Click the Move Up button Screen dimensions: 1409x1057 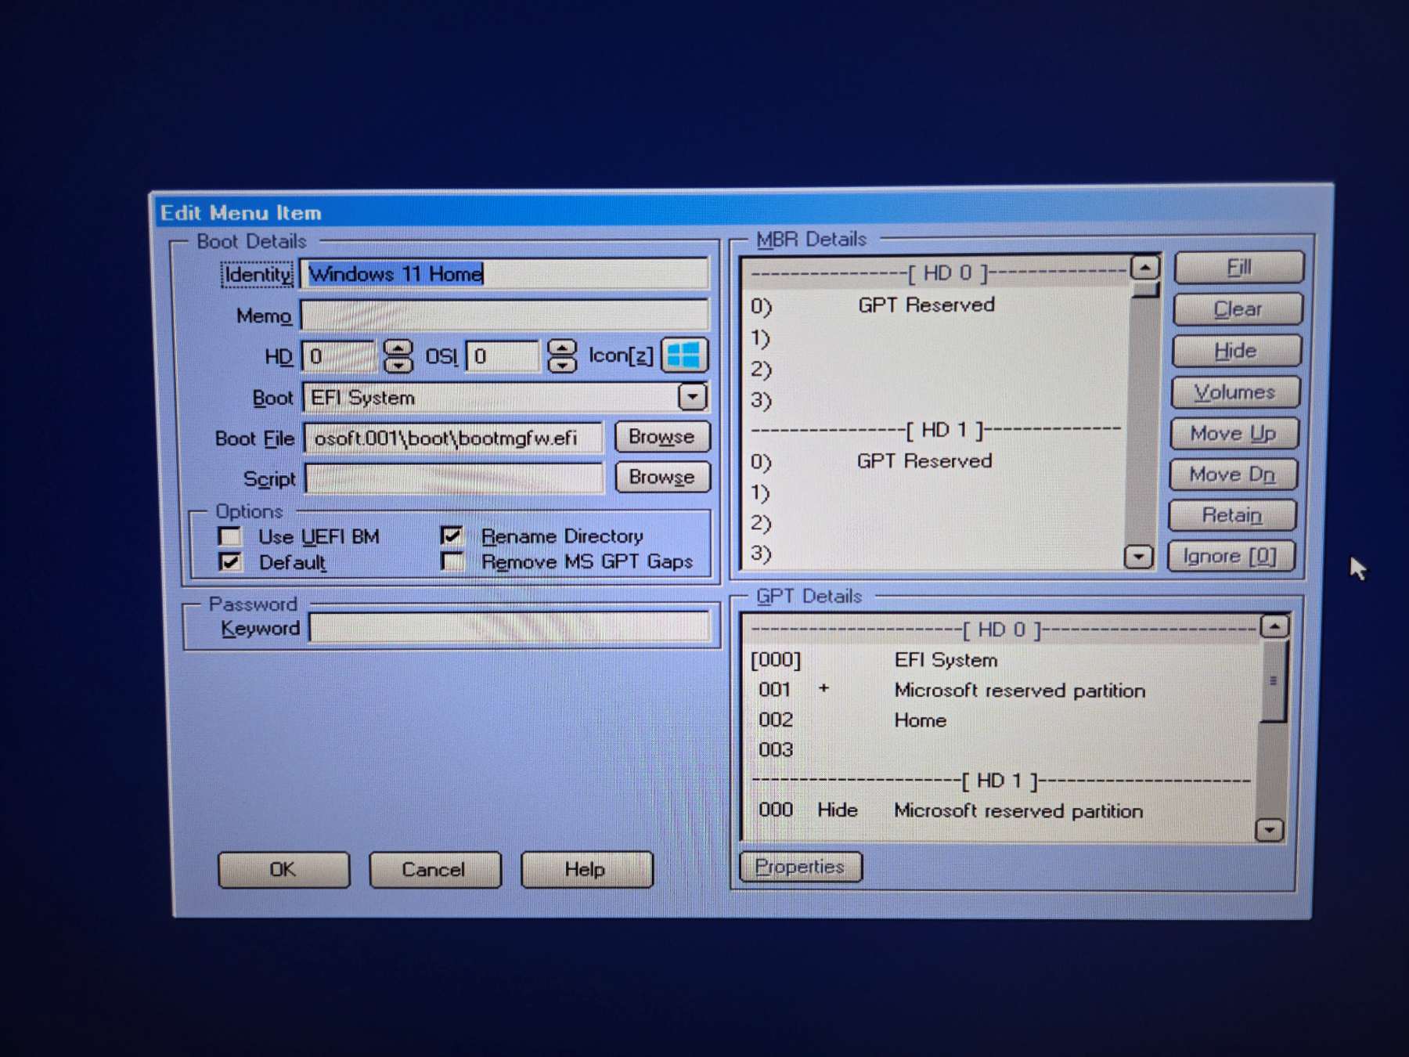pyautogui.click(x=1234, y=433)
